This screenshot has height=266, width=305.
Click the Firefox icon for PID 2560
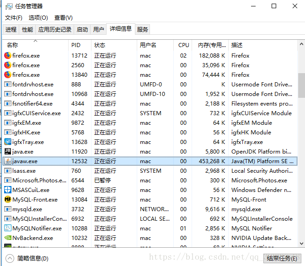point(8,65)
